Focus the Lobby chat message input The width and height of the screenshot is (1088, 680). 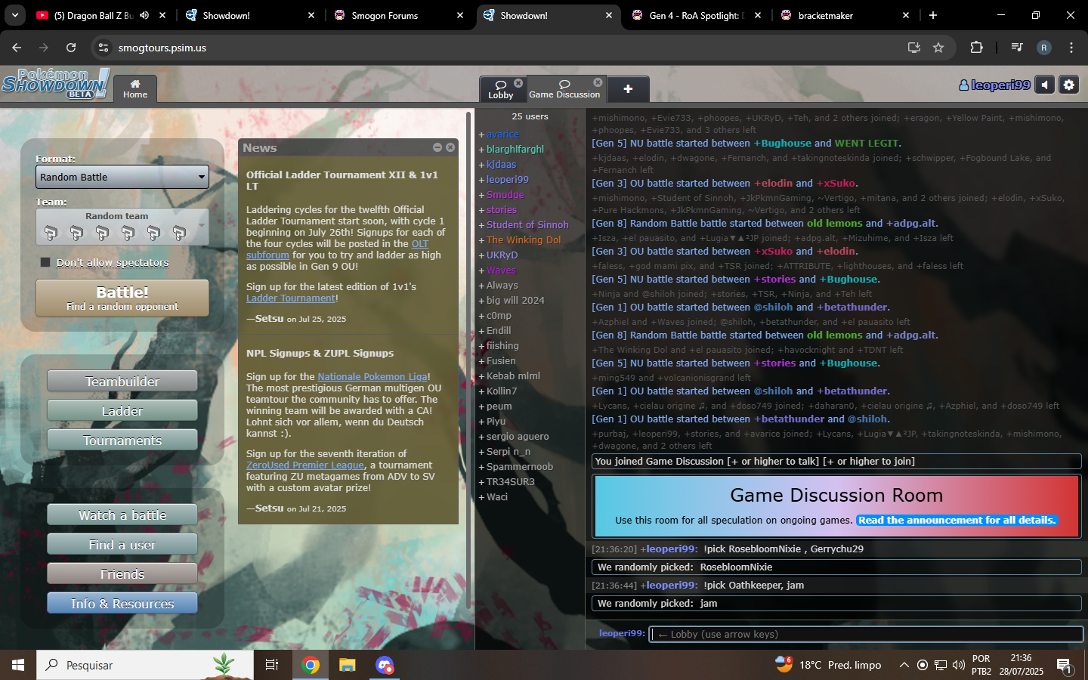pyautogui.click(x=866, y=634)
